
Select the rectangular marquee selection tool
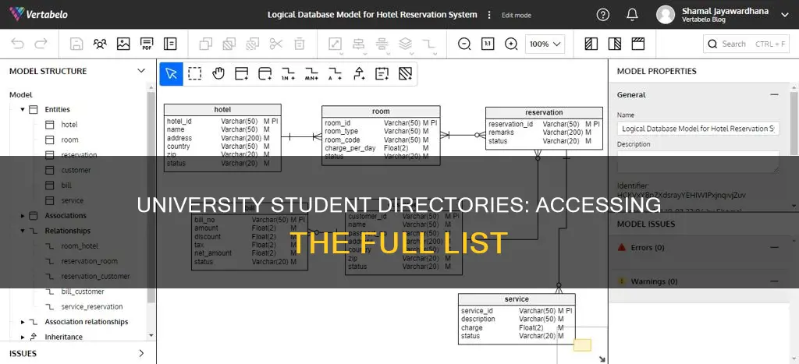[194, 74]
